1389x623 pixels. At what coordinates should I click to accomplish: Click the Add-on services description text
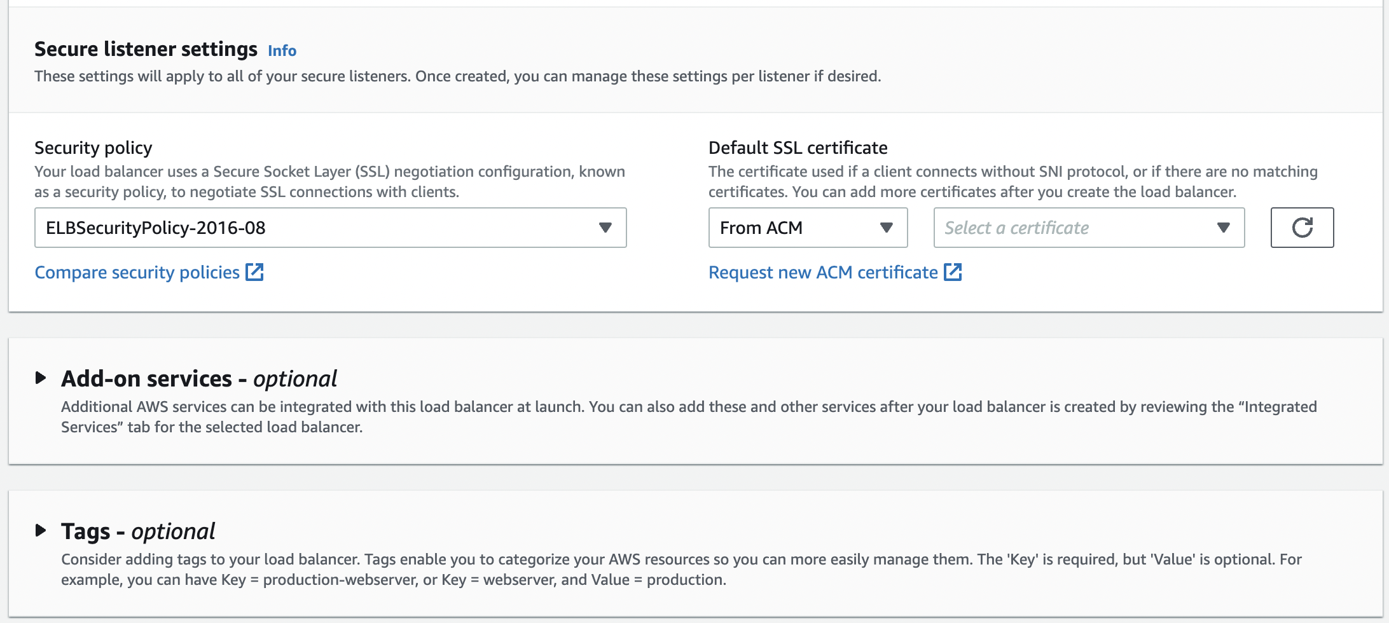pos(688,416)
